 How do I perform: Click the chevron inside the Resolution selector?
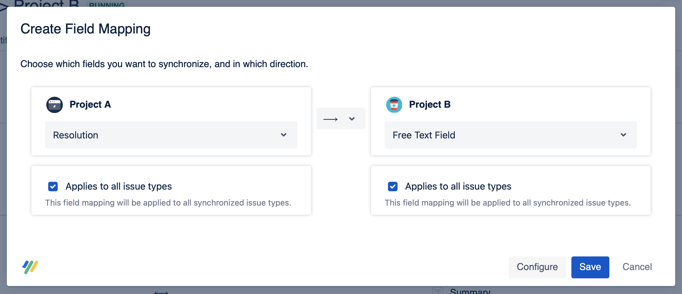[284, 135]
